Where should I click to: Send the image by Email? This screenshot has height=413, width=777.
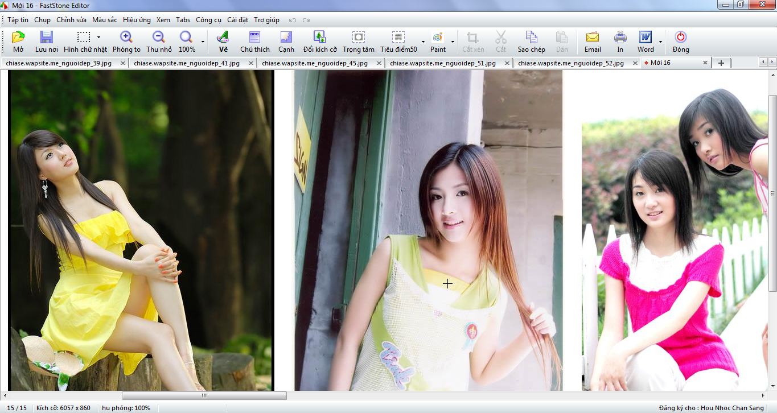coord(593,43)
